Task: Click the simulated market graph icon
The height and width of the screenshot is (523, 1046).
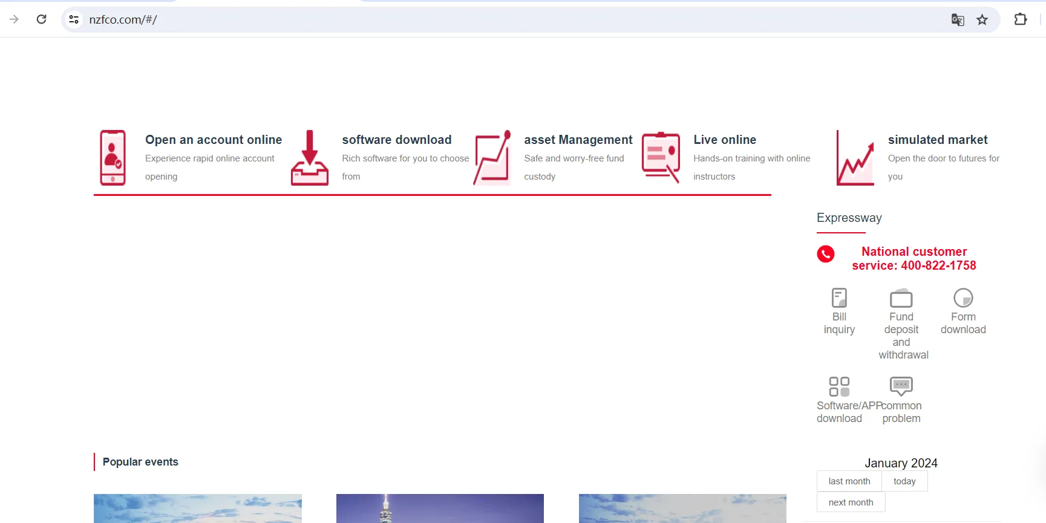Action: click(x=855, y=158)
